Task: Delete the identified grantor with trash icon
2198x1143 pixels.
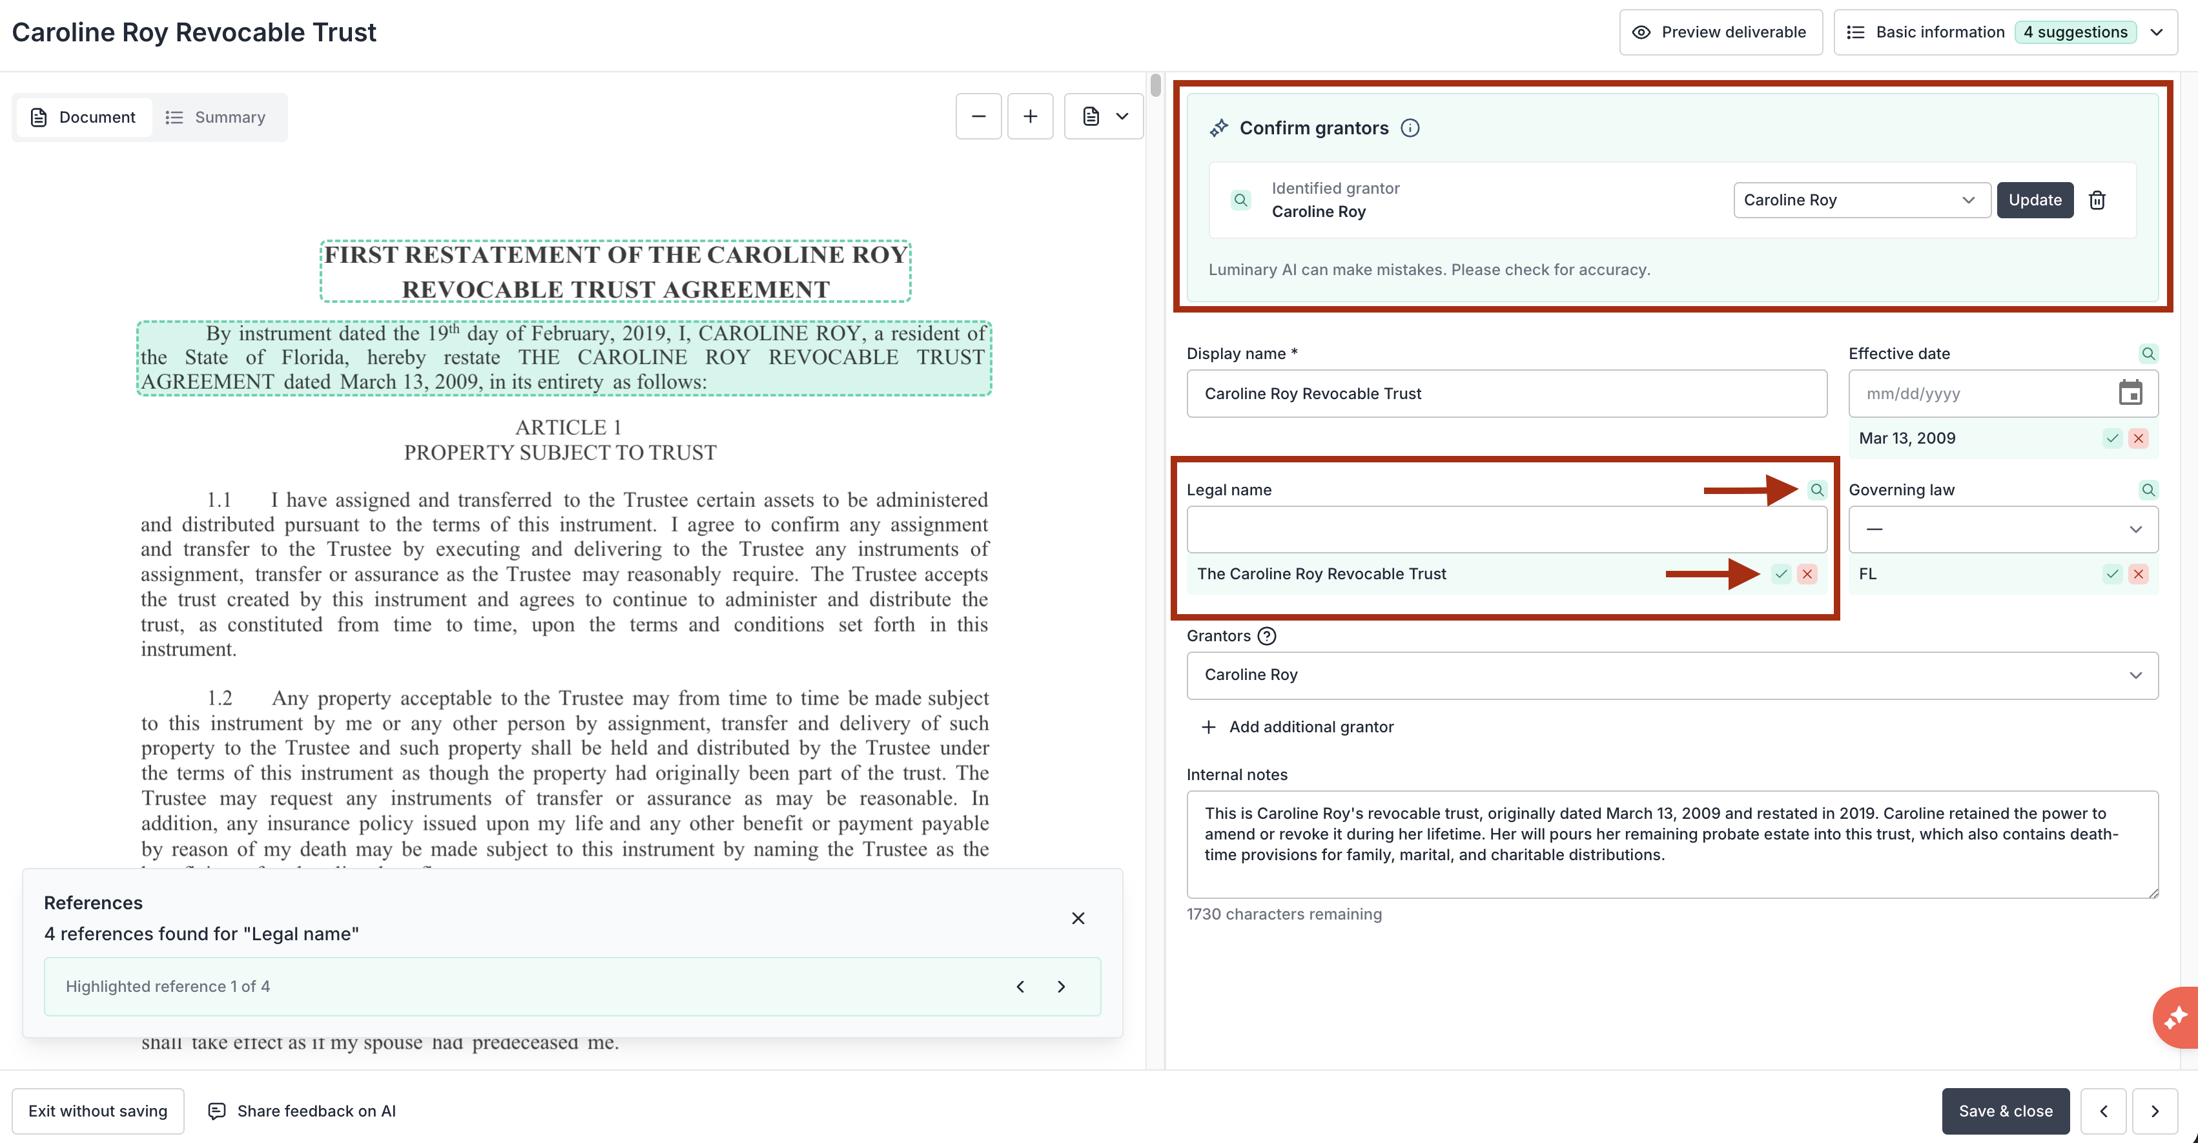Action: coord(2097,200)
